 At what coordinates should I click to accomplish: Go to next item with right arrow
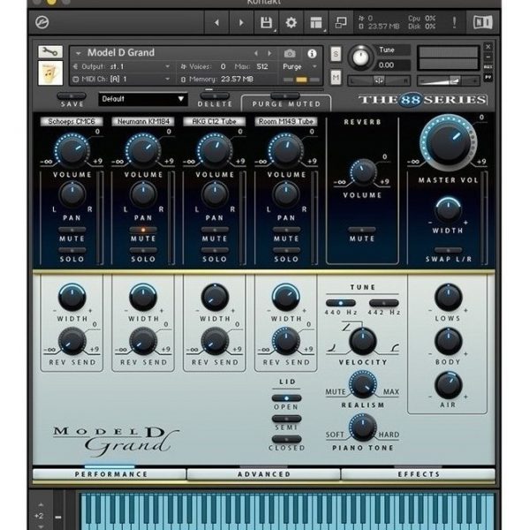click(241, 23)
